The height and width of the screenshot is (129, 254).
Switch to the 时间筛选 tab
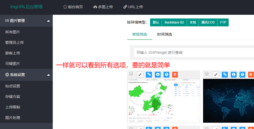[x=165, y=35]
